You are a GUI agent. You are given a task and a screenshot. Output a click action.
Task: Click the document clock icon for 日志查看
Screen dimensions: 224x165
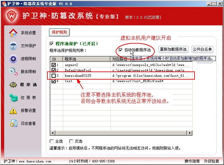[14, 123]
